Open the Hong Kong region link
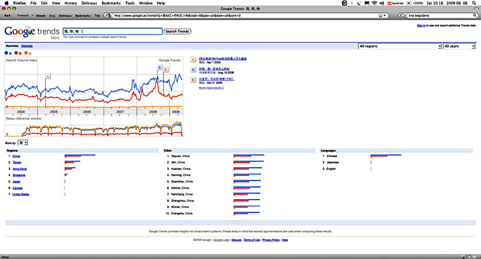This screenshot has height=259, width=481. (20, 169)
